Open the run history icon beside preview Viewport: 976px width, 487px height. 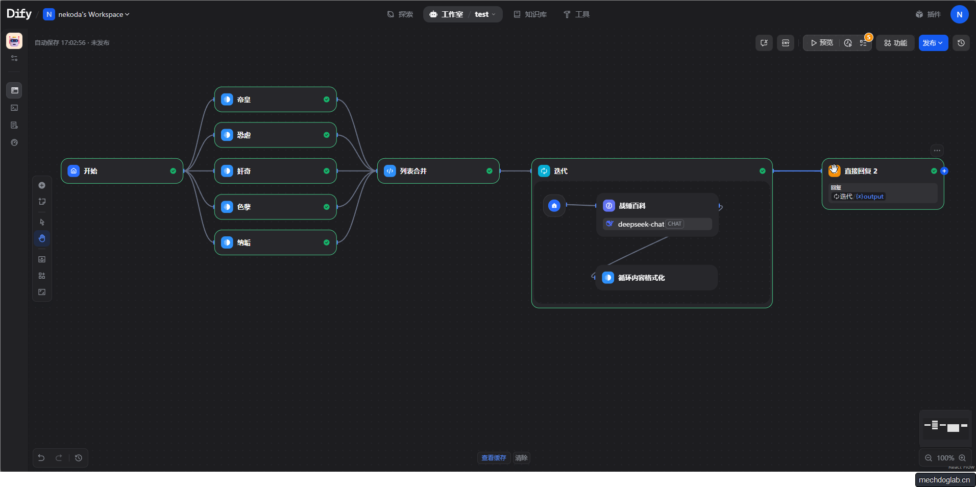(848, 43)
